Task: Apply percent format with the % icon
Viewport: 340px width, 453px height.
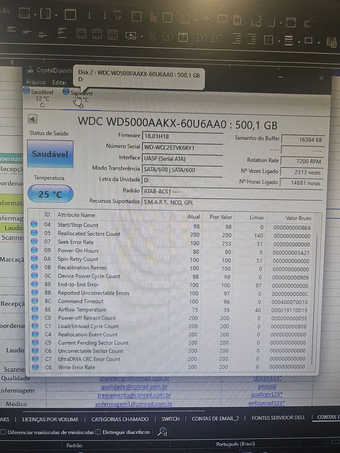Action: coord(152,36)
